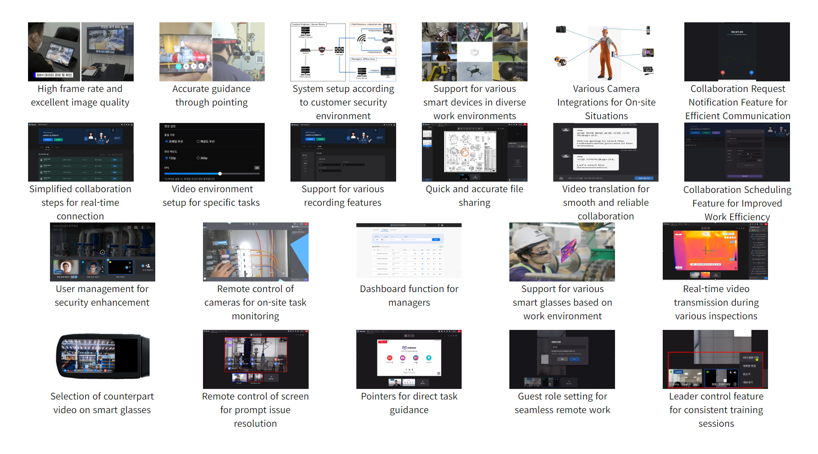Select 리더 권한 이동 from the leader context menu

coord(751,358)
